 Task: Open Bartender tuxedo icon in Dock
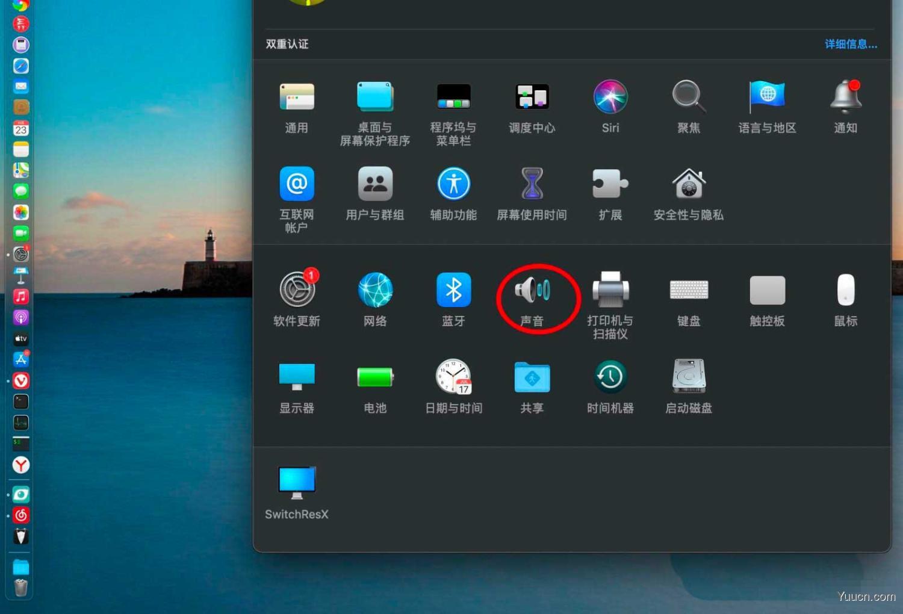21,536
